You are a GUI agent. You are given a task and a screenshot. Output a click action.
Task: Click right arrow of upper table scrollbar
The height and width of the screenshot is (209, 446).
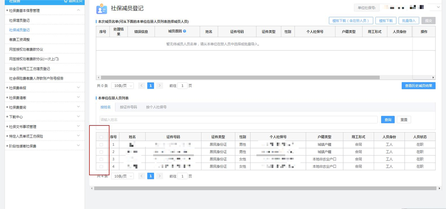(x=433, y=77)
